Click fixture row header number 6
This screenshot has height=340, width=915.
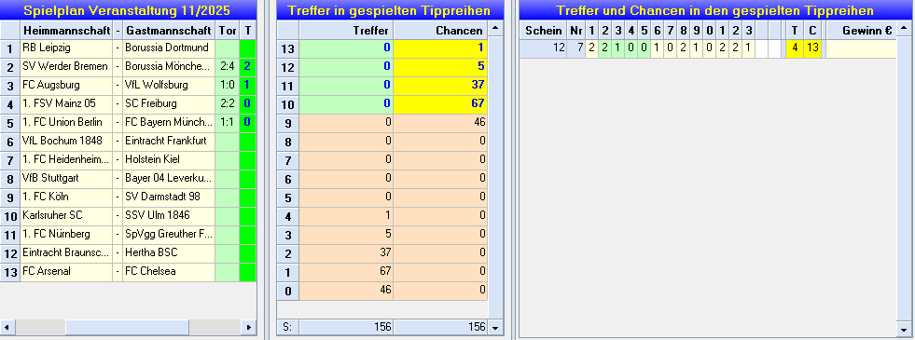click(x=10, y=142)
